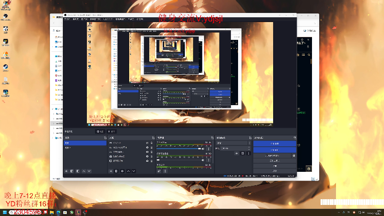This screenshot has height=216, width=384.
Task: Open the Edit menu in OBS
Action: (76, 19)
